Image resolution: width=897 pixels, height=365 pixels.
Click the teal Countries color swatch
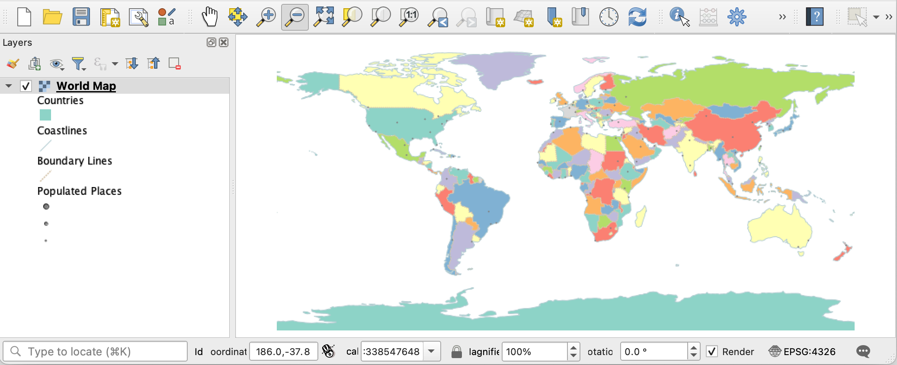point(45,115)
